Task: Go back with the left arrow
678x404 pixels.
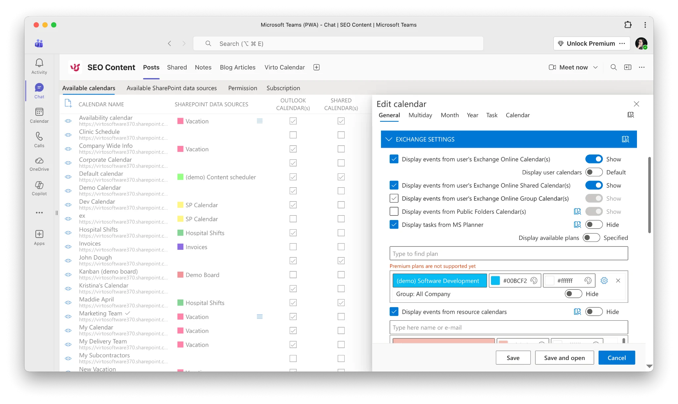Action: (x=169, y=43)
